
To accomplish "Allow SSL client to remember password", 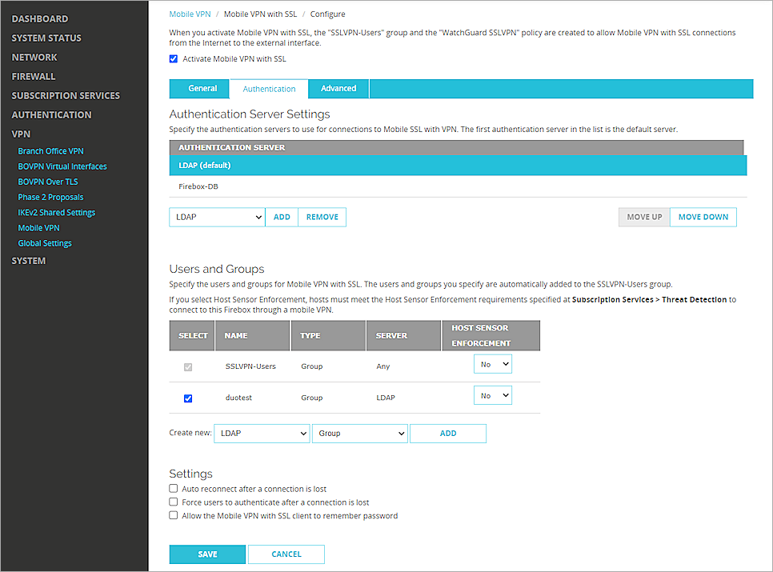I will tap(173, 514).
